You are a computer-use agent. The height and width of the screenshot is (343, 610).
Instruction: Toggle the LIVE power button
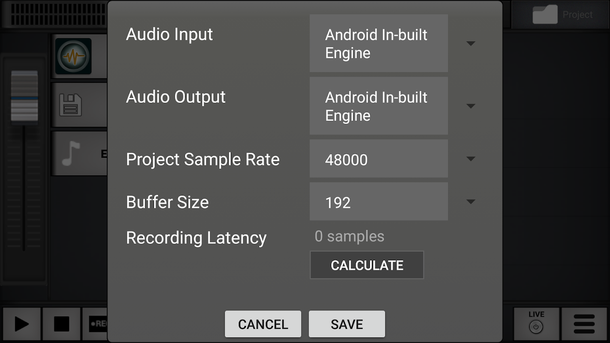[536, 324]
